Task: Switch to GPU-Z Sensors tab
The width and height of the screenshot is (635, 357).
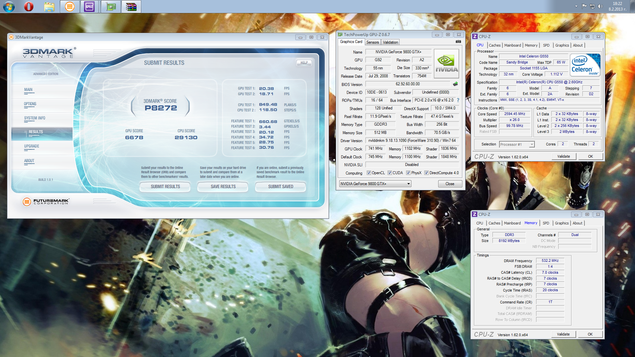Action: coord(372,42)
